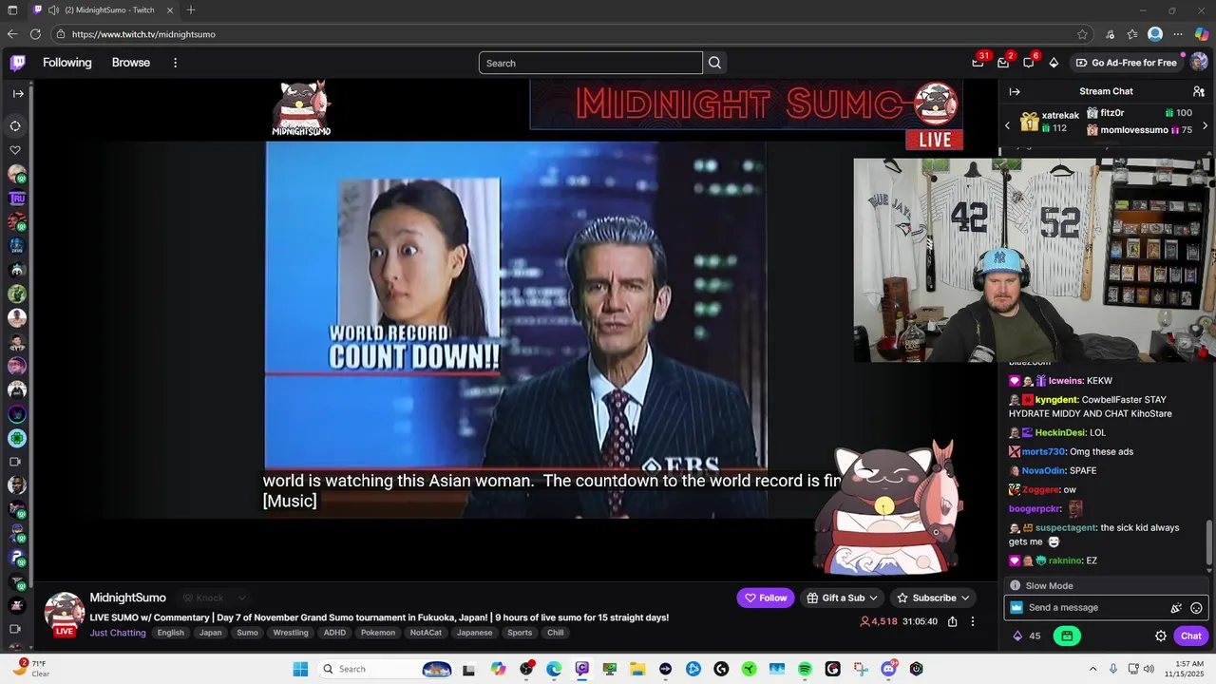The width and height of the screenshot is (1216, 684).
Task: Toggle Follow for MidnightSumo
Action: pyautogui.click(x=766, y=598)
